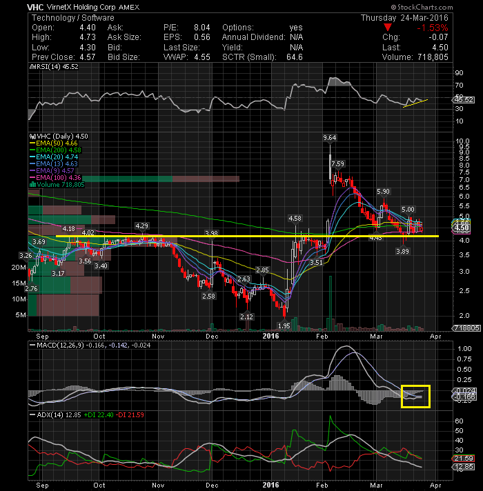The image size is (483, 491).
Task: Click the Feb label under the ADX panel
Action: (x=322, y=485)
